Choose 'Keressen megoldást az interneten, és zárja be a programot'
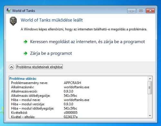This screenshot has width=161, height=126. [x=87, y=42]
